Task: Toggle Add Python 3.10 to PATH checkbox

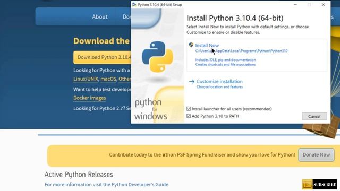Action: pos(189,116)
